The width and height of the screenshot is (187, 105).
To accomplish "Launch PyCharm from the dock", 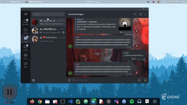I will (x=78, y=101).
